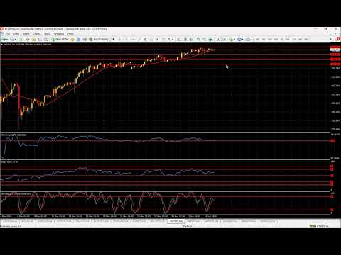
Task: Open the Templates icon
Action: click(248, 39)
